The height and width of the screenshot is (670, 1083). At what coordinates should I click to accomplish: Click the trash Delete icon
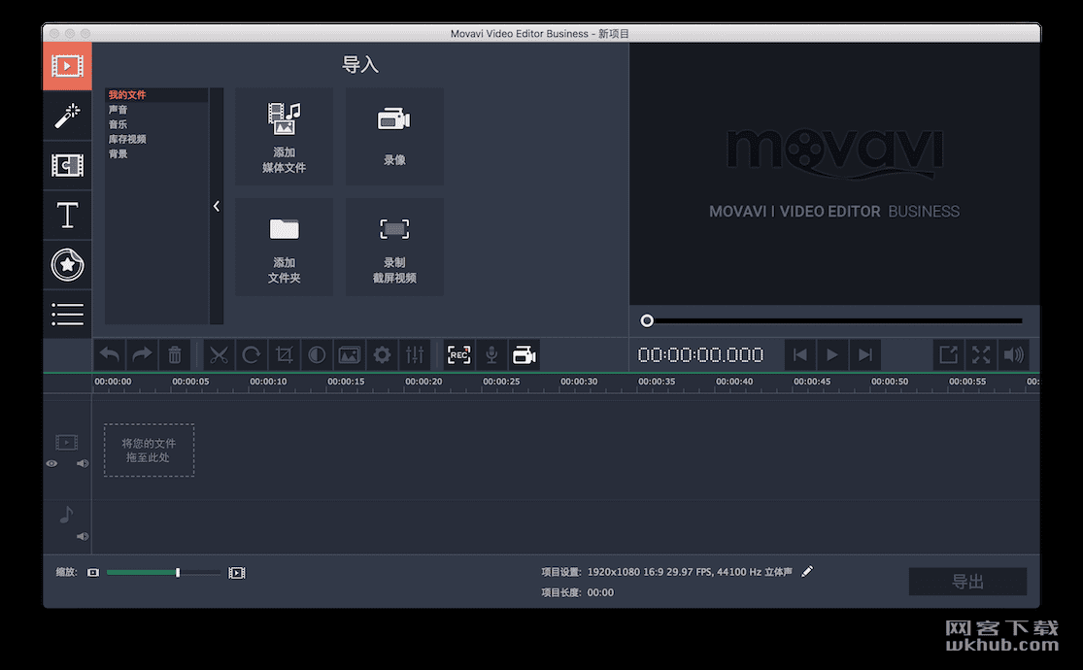click(x=175, y=355)
